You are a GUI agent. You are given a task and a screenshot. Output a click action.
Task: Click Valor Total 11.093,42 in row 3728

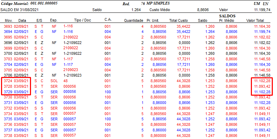coord(262,86)
